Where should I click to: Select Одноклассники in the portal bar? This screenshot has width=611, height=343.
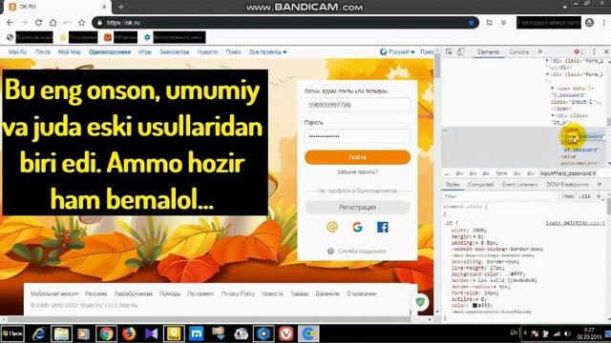110,51
